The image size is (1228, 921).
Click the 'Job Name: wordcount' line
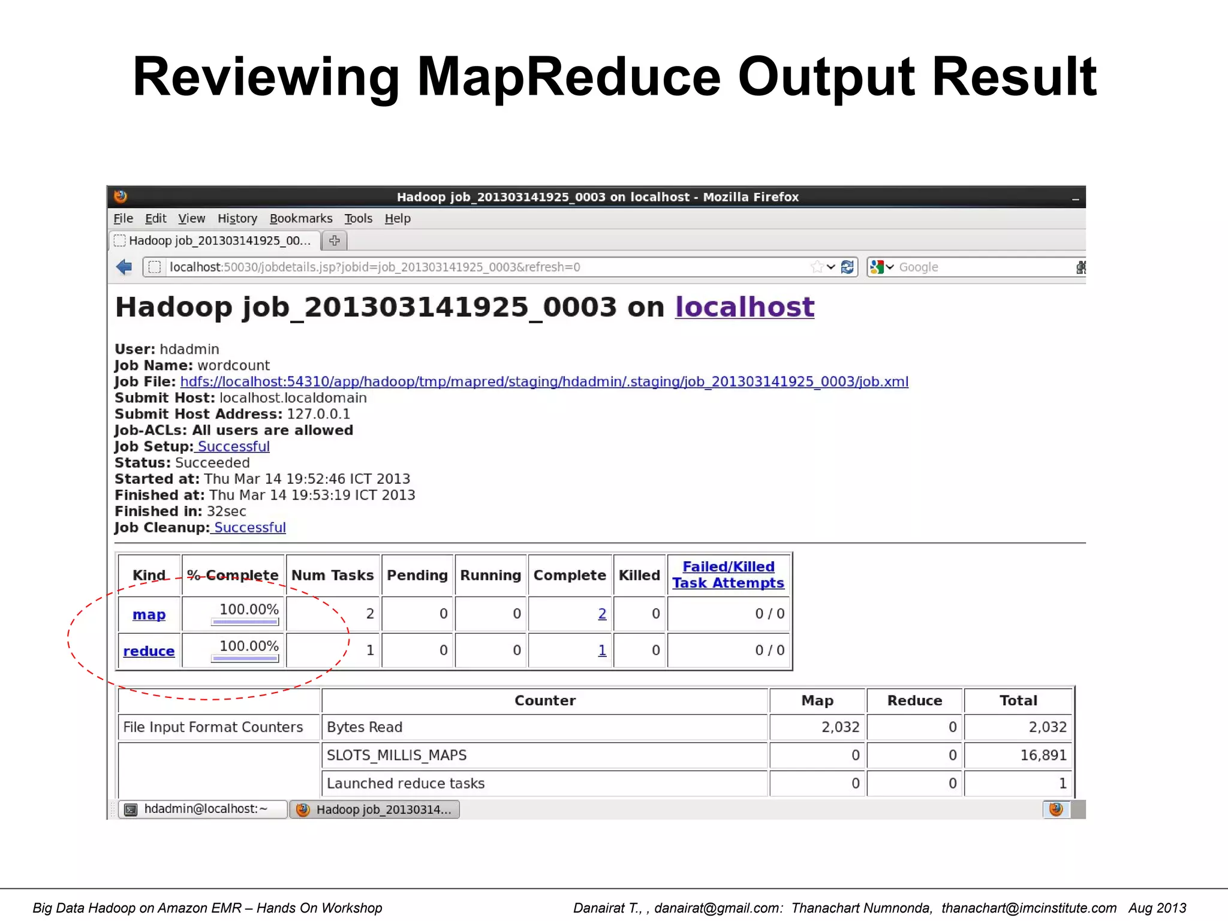tap(192, 365)
